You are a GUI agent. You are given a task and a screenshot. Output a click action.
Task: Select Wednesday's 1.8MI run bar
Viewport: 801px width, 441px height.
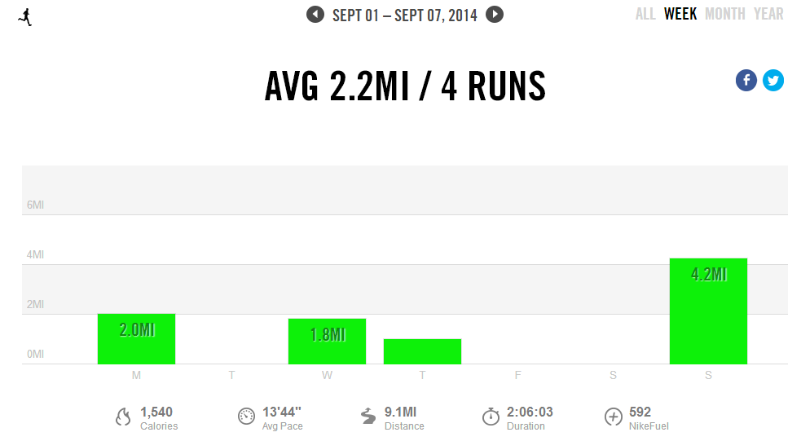coord(327,342)
